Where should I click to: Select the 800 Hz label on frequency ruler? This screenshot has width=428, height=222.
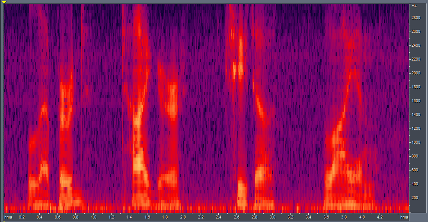tap(415, 156)
